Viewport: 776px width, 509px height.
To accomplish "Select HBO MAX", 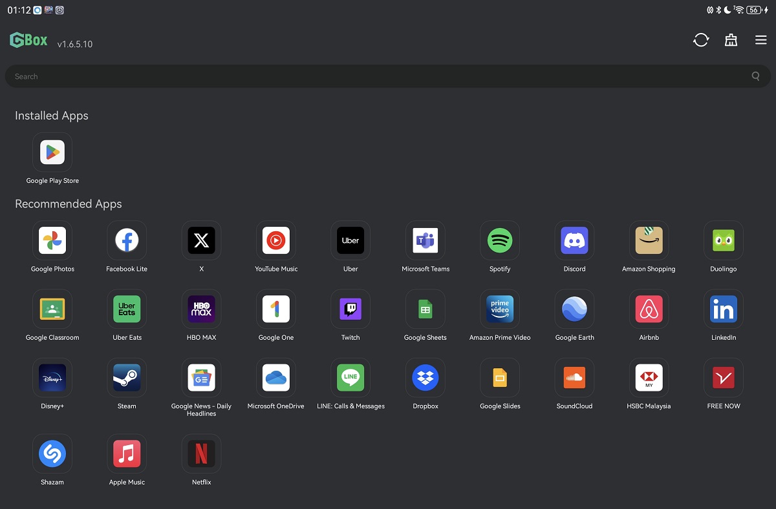I will tap(202, 309).
